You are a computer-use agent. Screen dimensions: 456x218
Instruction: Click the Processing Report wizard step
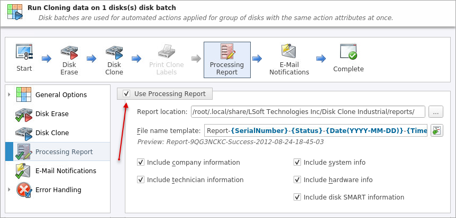[x=227, y=59]
